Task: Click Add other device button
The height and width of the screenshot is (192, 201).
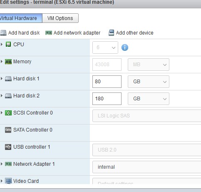Action: pyautogui.click(x=131, y=33)
